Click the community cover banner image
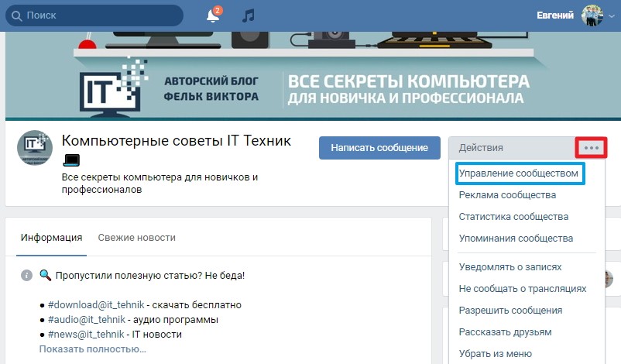Image resolution: width=621 pixels, height=364 pixels. click(x=313, y=75)
